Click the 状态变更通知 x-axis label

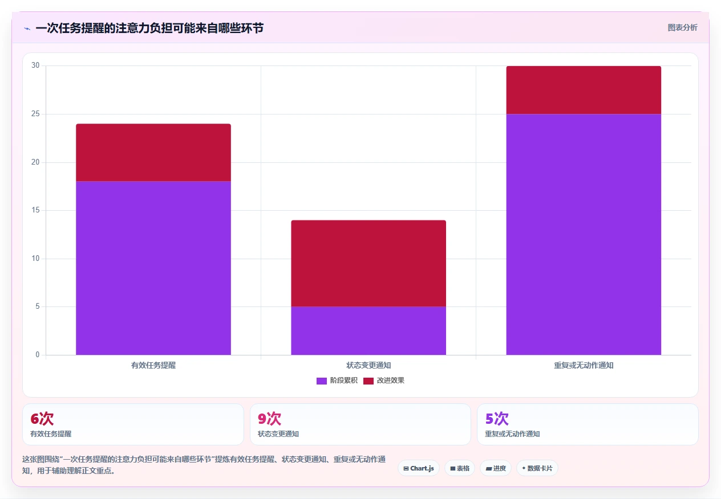[368, 365]
